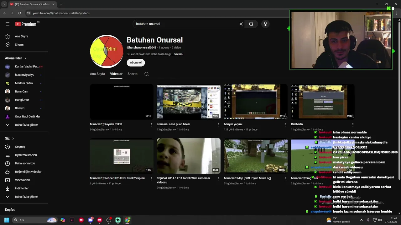Open the YouTube guide hamburger menu

8,24
